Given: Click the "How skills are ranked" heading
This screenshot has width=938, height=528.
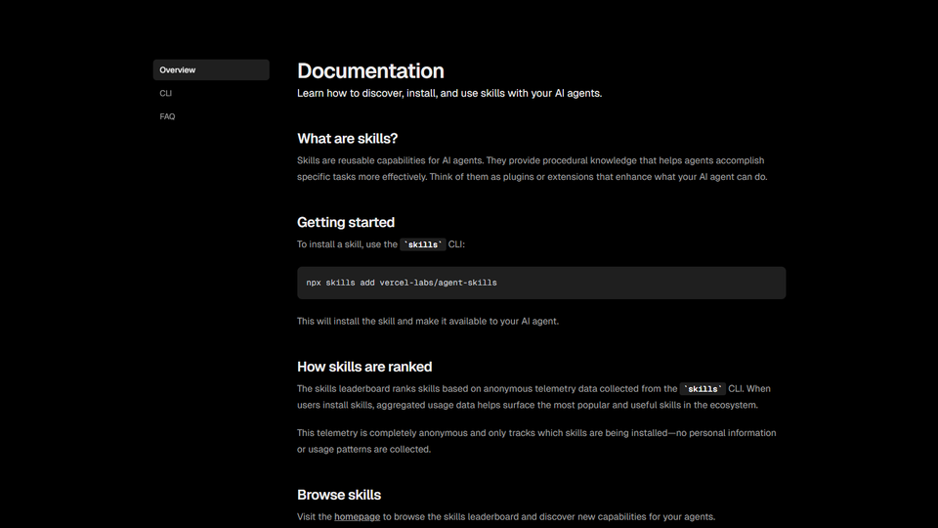Looking at the screenshot, I should [x=364, y=367].
